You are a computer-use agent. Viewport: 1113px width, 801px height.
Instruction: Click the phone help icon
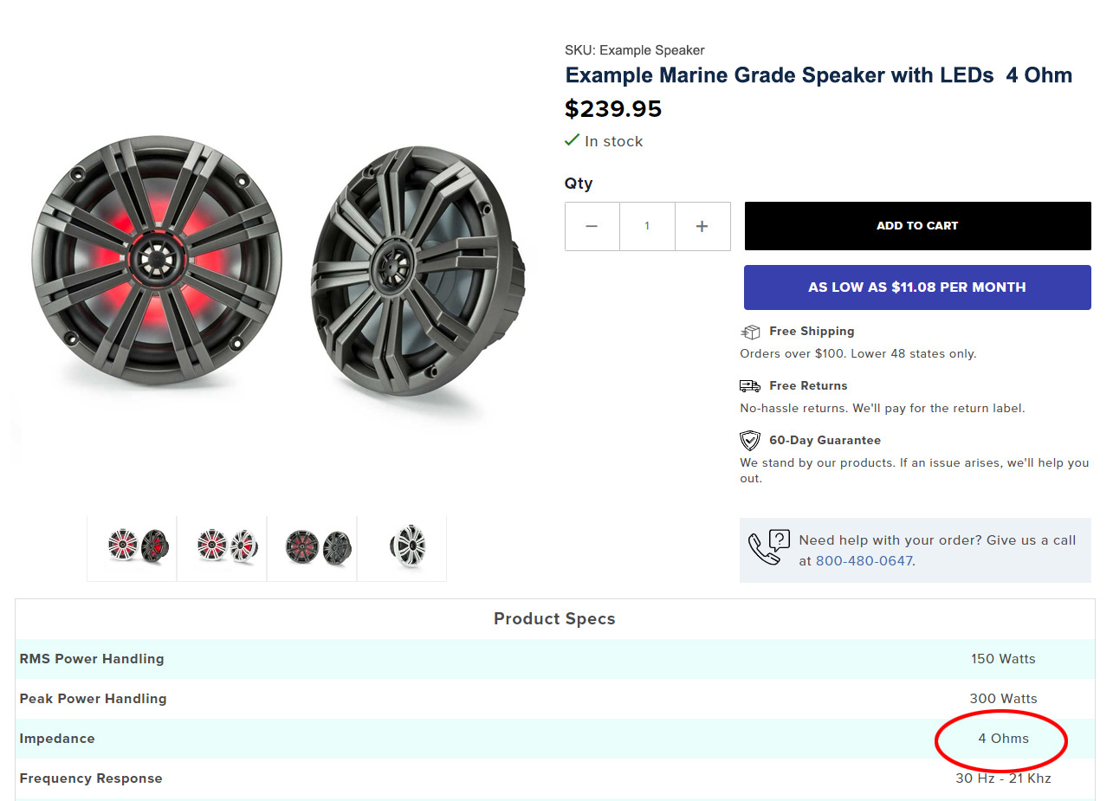769,547
